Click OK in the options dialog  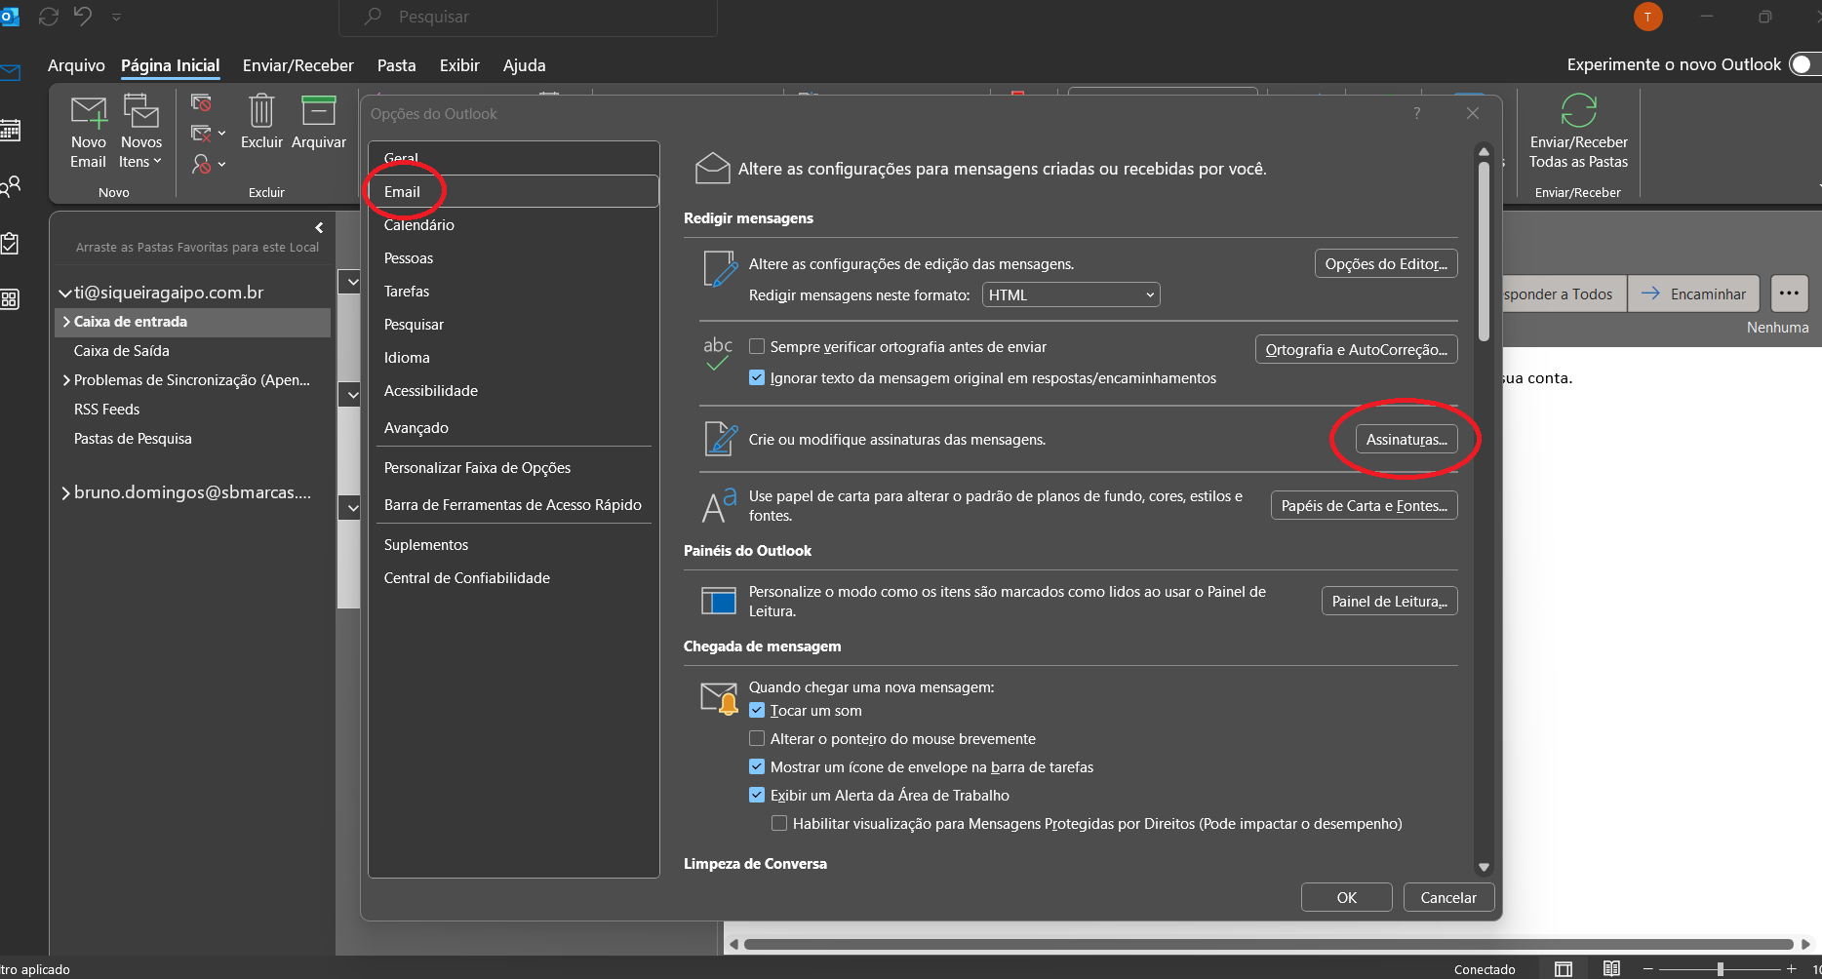point(1346,898)
